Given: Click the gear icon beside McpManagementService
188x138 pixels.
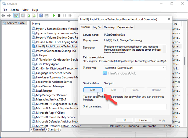Looking at the screenshot, I should (x=34, y=95).
